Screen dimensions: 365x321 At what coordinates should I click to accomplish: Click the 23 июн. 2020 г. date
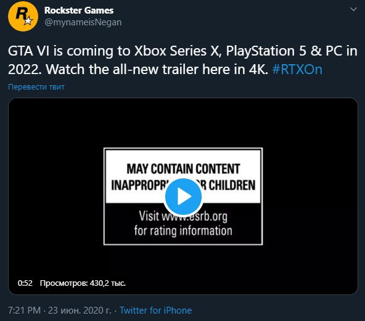coord(80,311)
